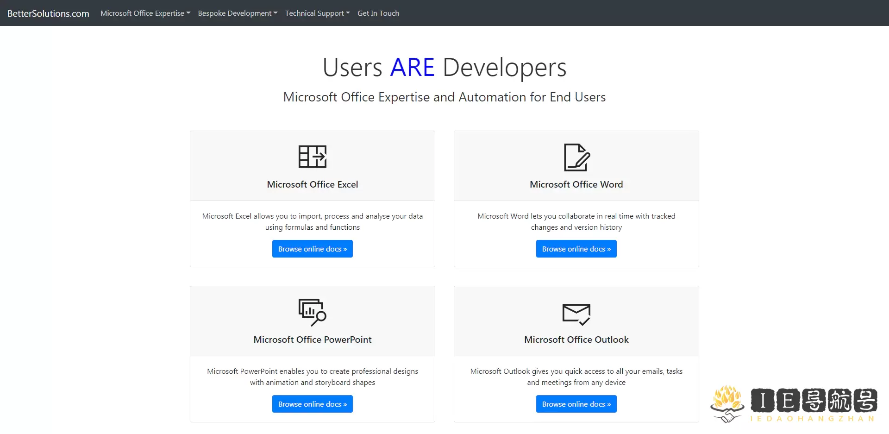This screenshot has width=889, height=434.
Task: Open the Get In Touch page
Action: click(378, 13)
